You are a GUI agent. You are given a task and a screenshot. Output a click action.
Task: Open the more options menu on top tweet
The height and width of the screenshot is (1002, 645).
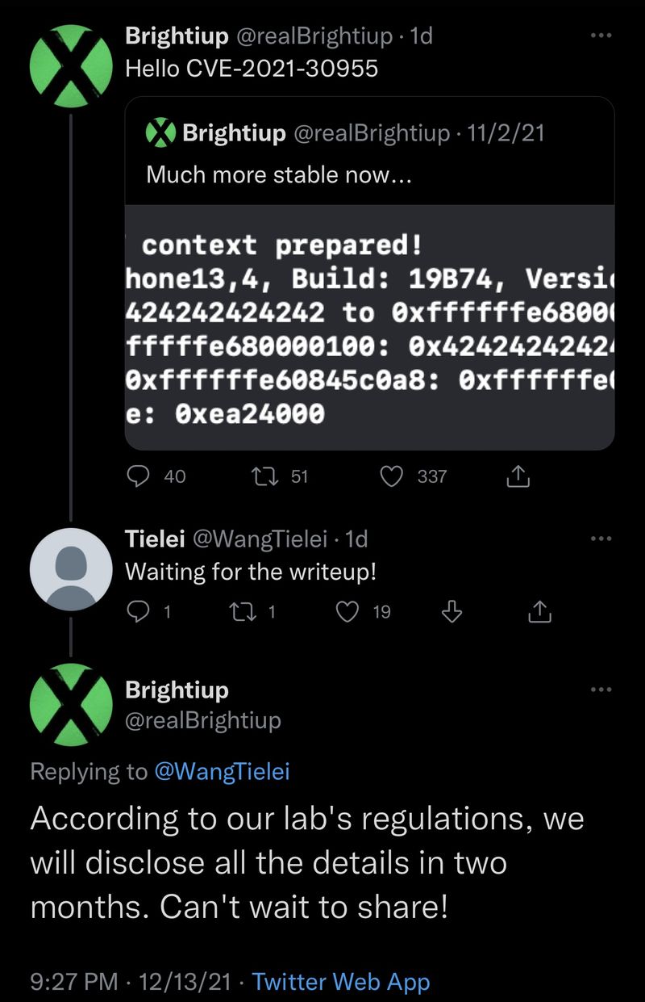[601, 36]
